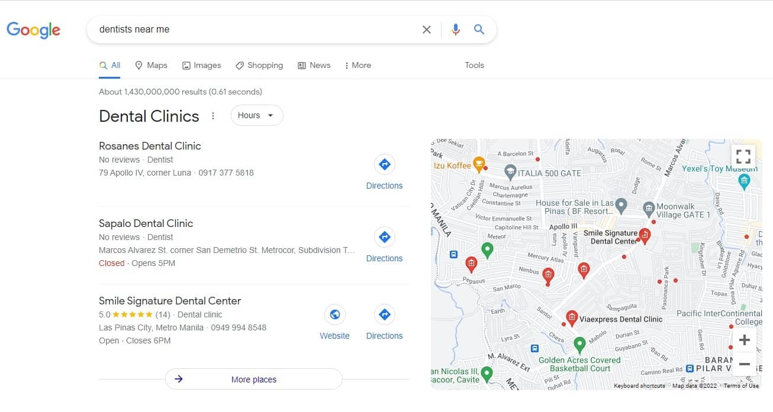773x412 pixels.
Task: Select the All results tab
Action: 110,66
